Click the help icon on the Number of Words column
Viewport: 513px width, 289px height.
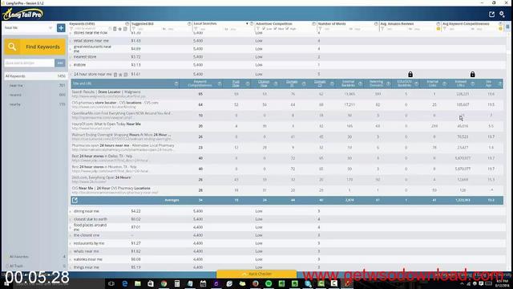point(376,24)
